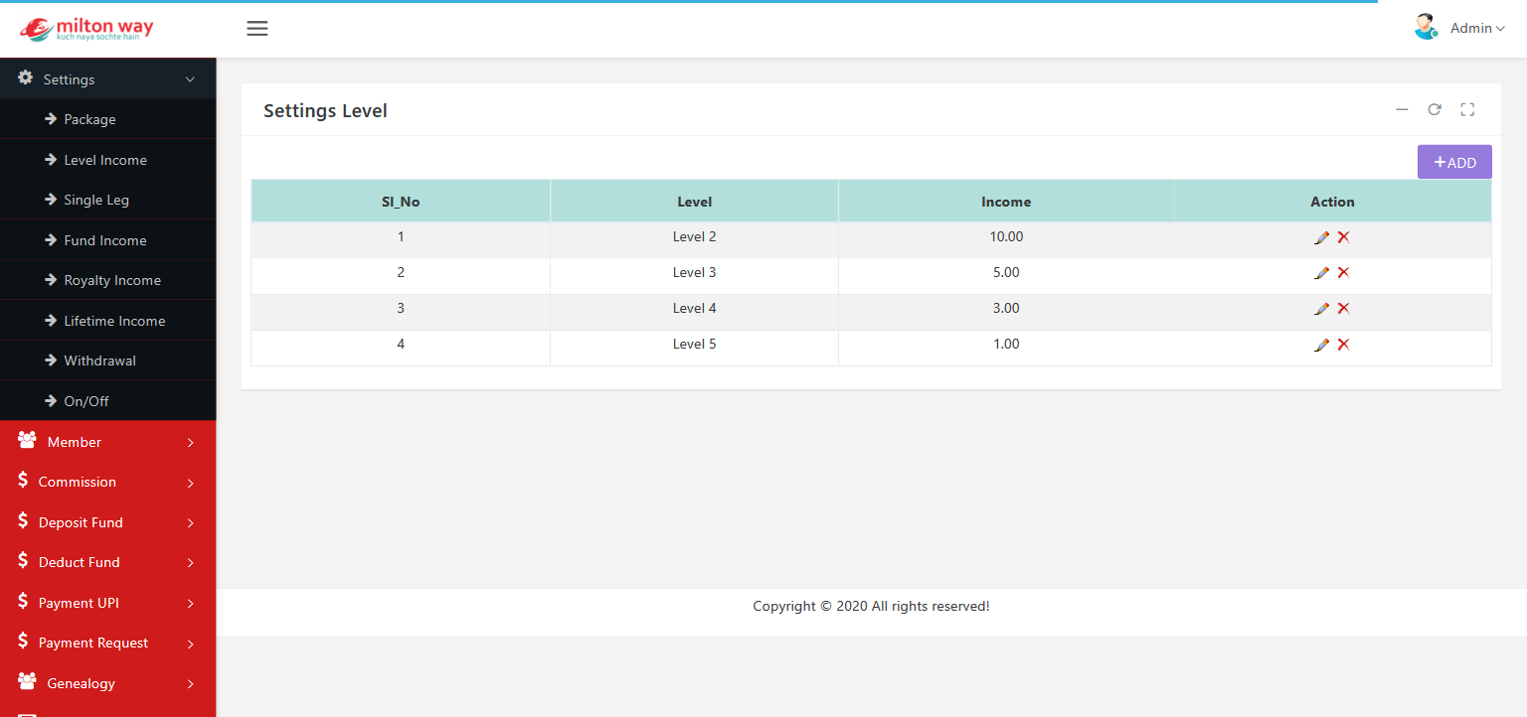Expand the Genealogy menu chevron
The width and height of the screenshot is (1527, 717).
tap(190, 684)
